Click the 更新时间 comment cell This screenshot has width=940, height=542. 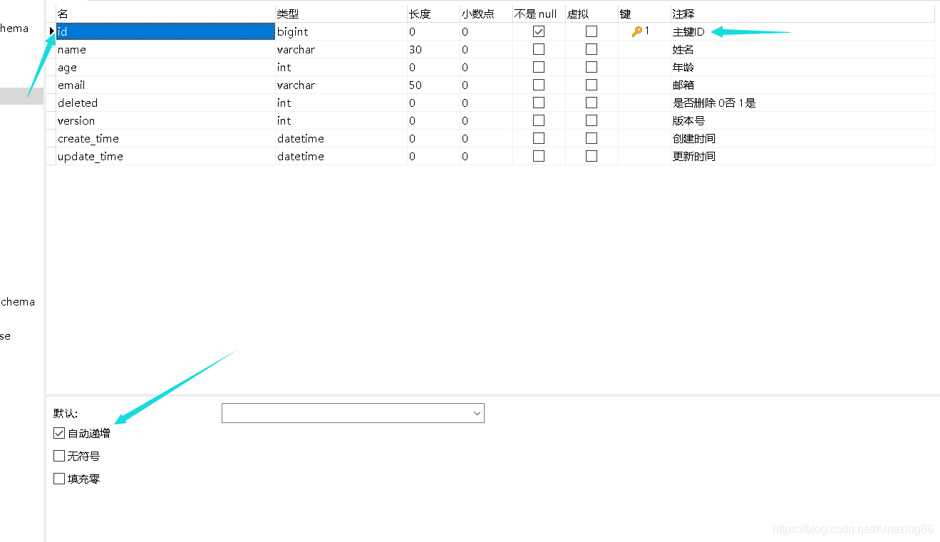[x=802, y=156]
